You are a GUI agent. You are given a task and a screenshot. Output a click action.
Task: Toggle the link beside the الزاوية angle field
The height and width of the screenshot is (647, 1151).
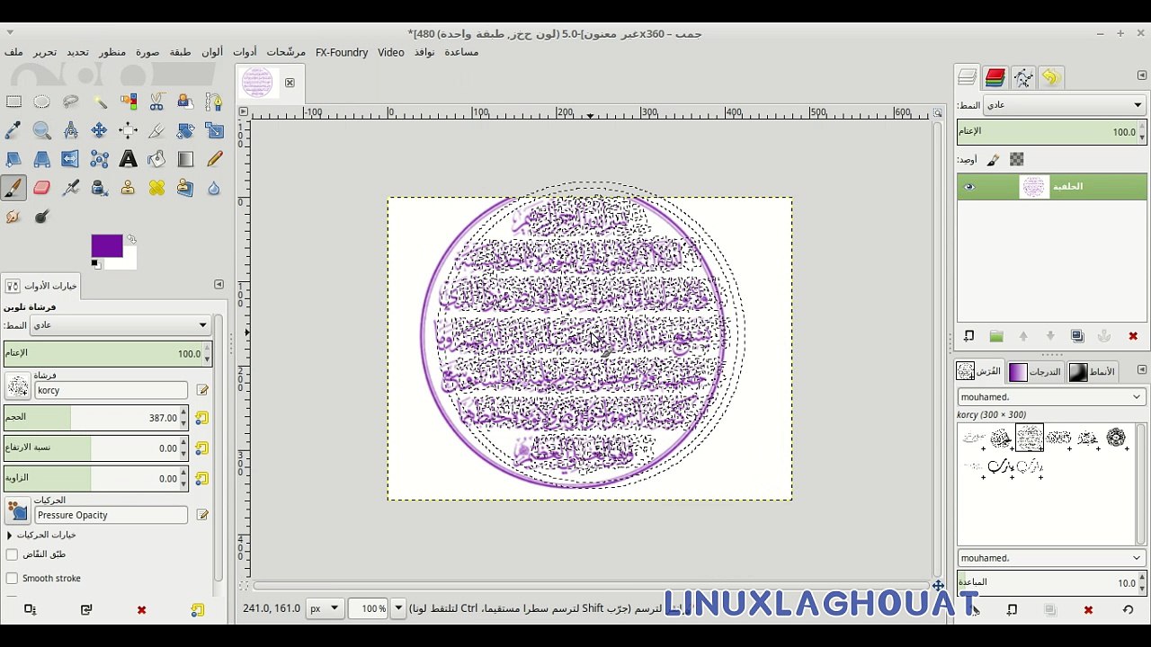pyautogui.click(x=201, y=479)
